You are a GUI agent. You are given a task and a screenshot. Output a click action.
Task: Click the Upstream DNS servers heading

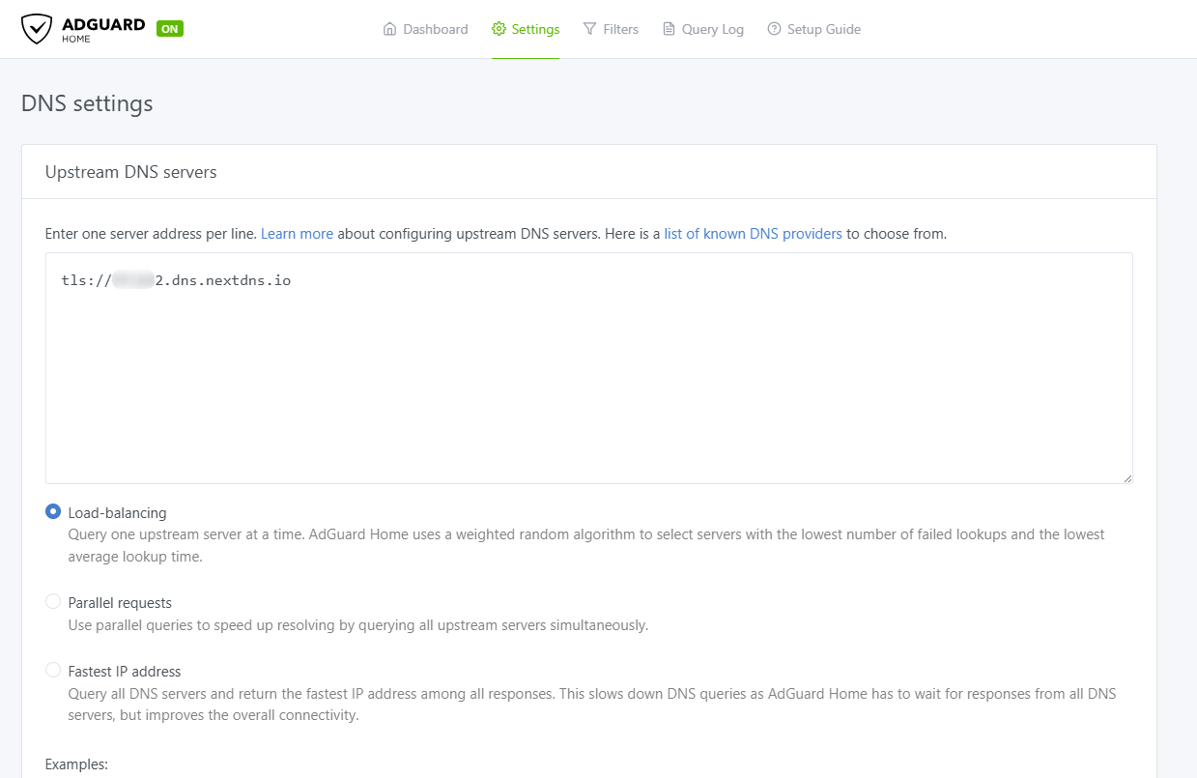coord(131,172)
